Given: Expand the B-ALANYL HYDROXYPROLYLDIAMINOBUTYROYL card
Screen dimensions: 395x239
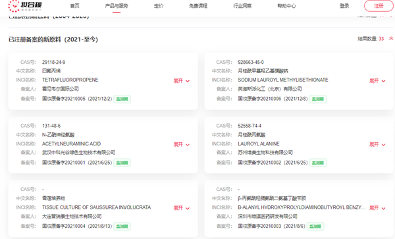Looking at the screenshot, I should click(x=377, y=208).
